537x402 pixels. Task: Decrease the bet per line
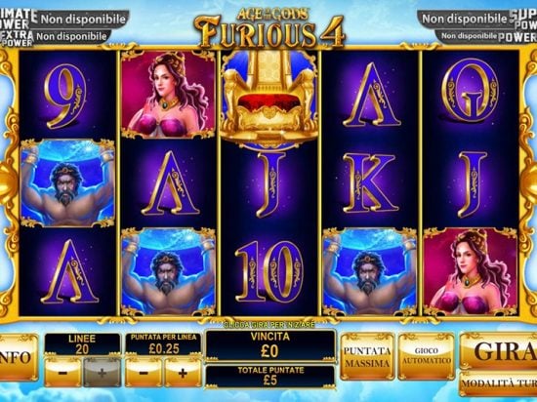144,373
